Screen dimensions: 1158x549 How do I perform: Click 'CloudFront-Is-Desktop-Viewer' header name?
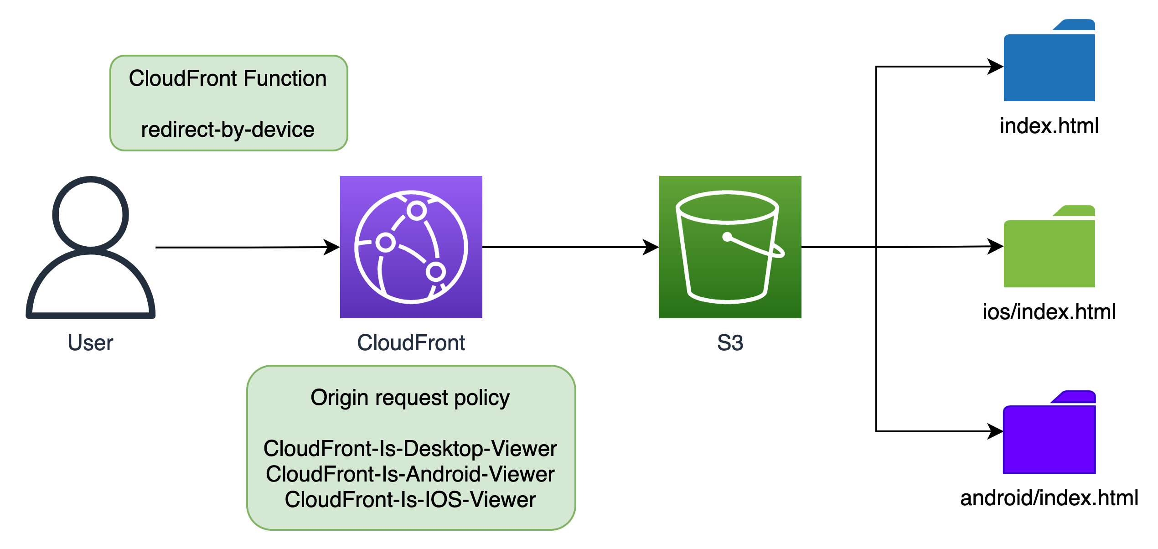[410, 449]
